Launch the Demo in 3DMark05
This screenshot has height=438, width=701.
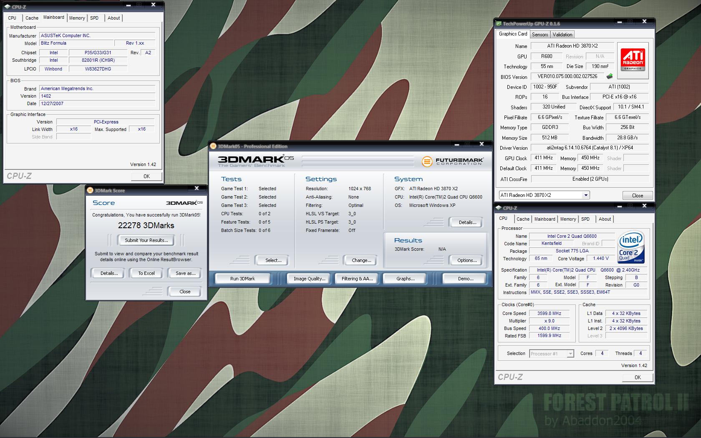pyautogui.click(x=465, y=279)
